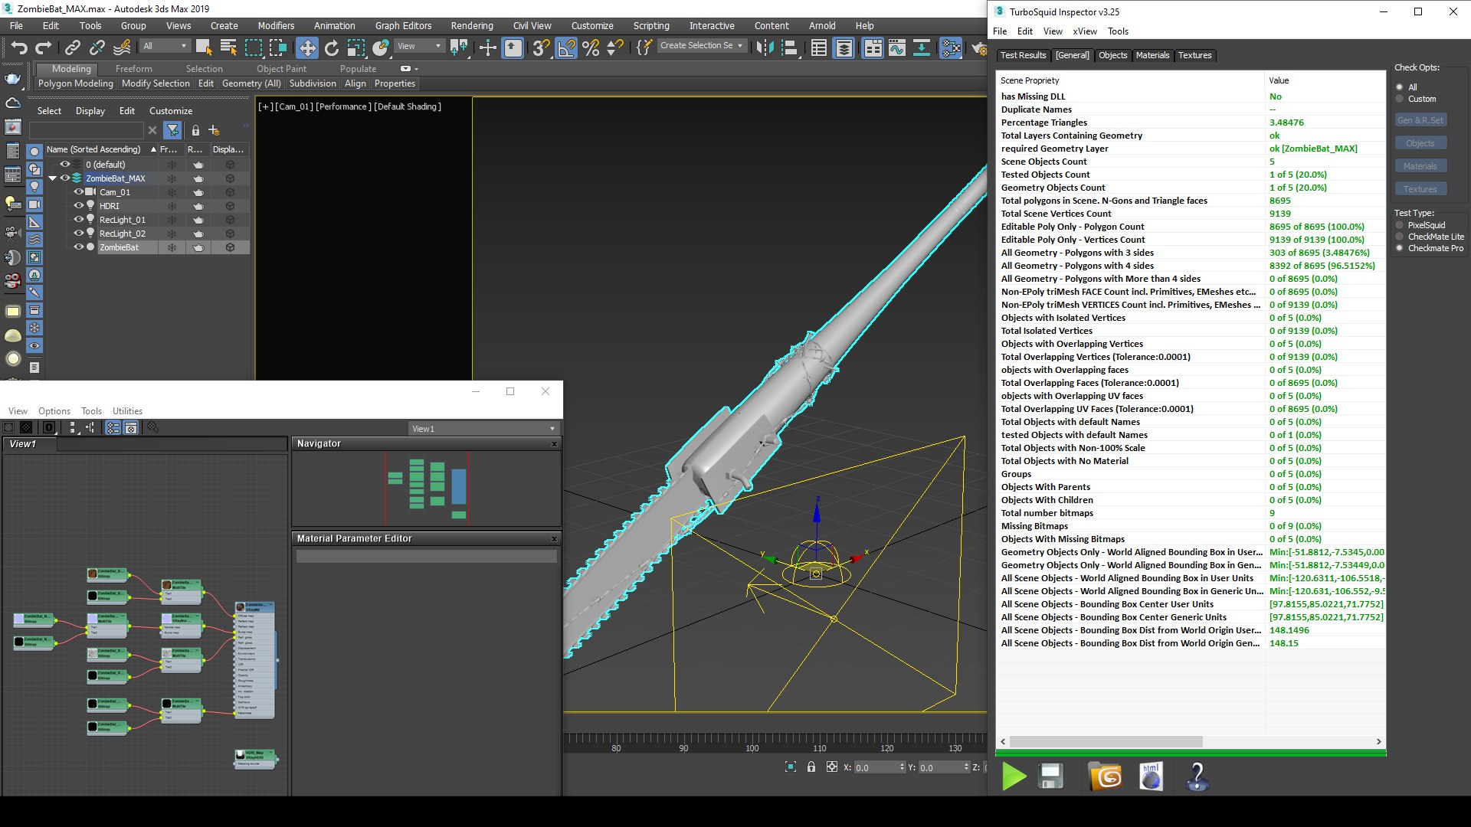Activate the Select and Move tool
This screenshot has height=827, width=1471.
click(306, 47)
